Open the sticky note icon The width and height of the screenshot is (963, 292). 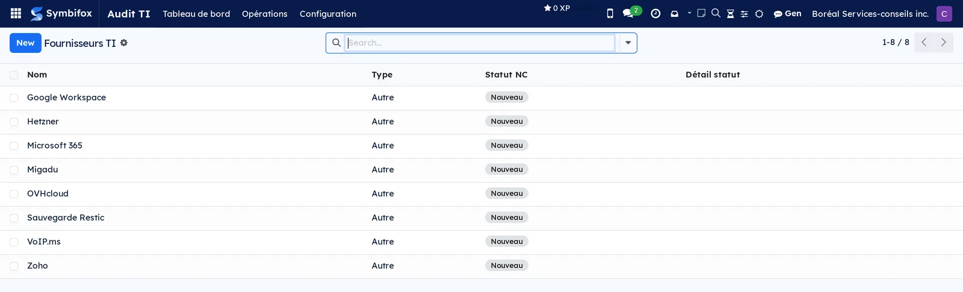tap(701, 13)
